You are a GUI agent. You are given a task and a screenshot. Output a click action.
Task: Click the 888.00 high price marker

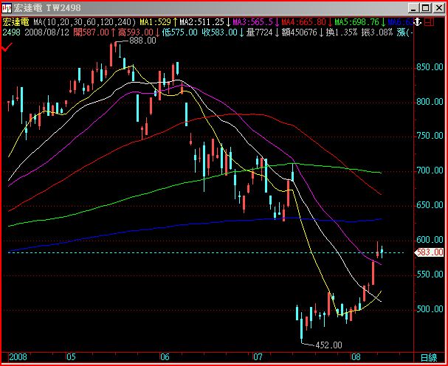[143, 41]
